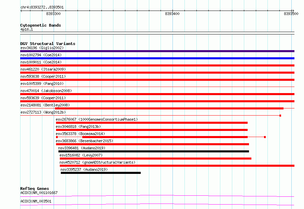Click red end marker of esv3563378 track
The width and height of the screenshot is (304, 209).
coord(265,137)
